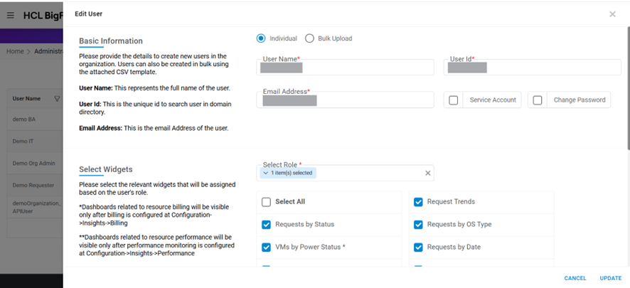Screen dimensions: 630x288
Task: Uncheck the Requests by Date widget
Action: [x=418, y=247]
